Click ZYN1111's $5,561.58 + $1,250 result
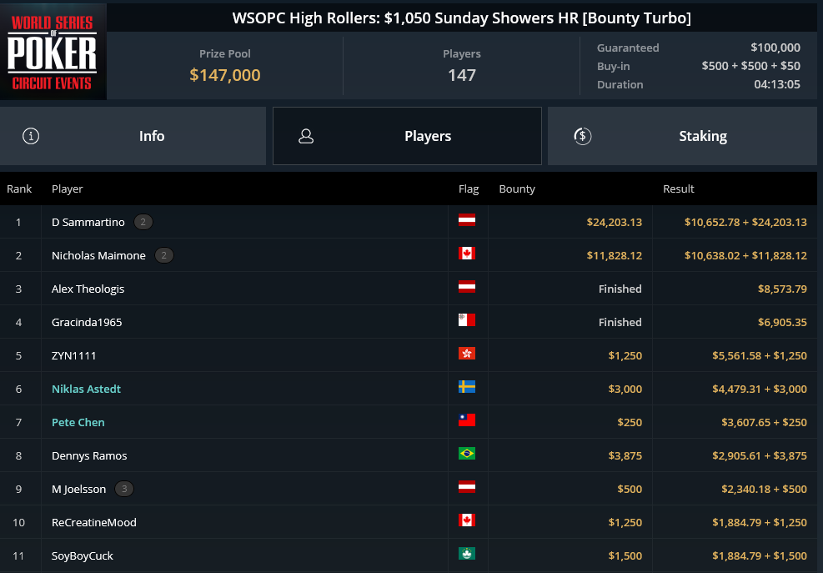 coord(760,355)
